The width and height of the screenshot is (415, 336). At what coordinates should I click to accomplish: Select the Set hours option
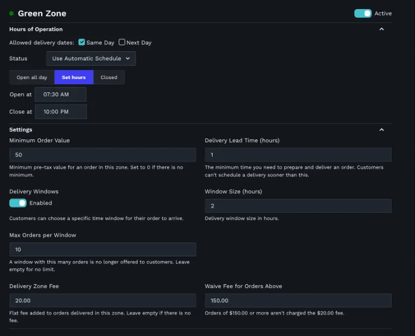coord(74,77)
